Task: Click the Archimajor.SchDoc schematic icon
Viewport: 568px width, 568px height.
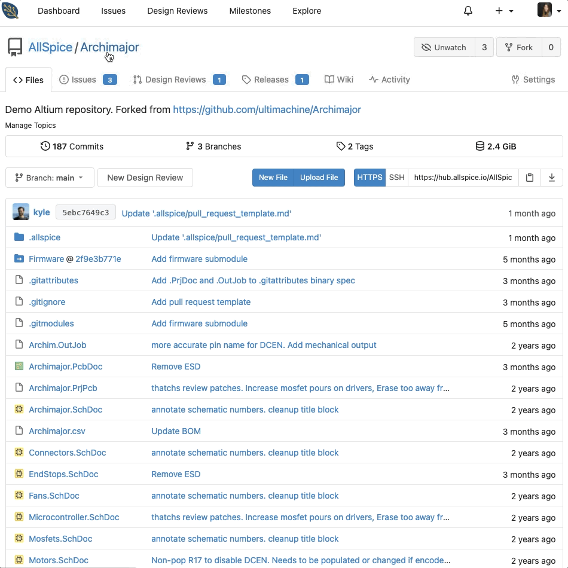Action: (x=19, y=410)
